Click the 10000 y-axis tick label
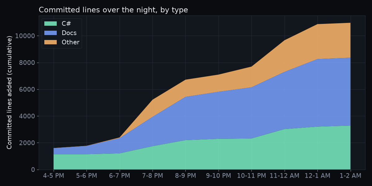 25,36
